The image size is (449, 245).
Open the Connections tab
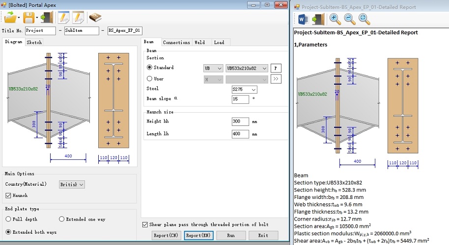176,42
